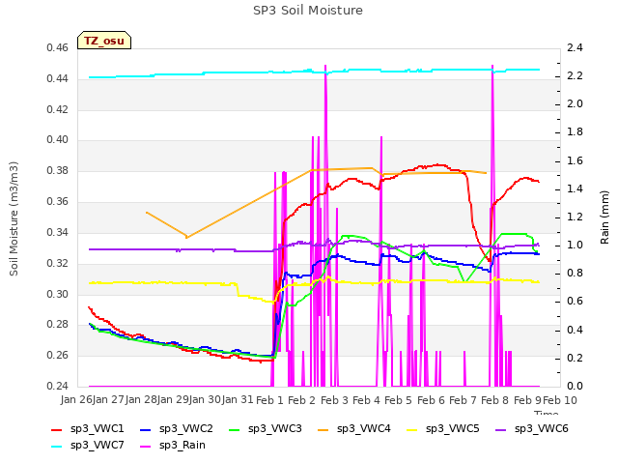The width and height of the screenshot is (618, 464).
Task: Click the 0.30 soil moisture tick
Action: pos(58,294)
